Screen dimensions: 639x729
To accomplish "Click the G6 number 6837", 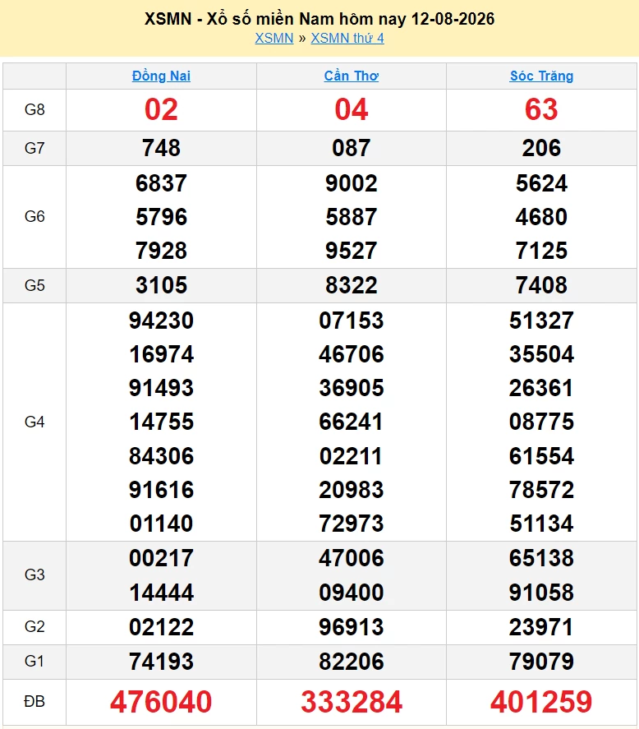I will [x=161, y=183].
